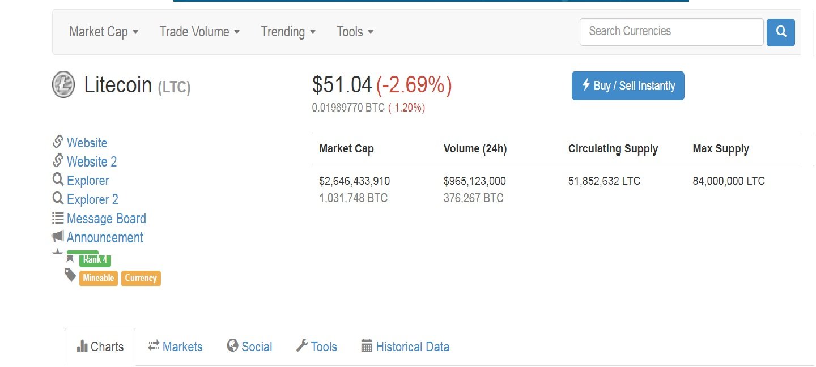Switch to the Charts tab
The image size is (816, 367).
click(x=100, y=347)
